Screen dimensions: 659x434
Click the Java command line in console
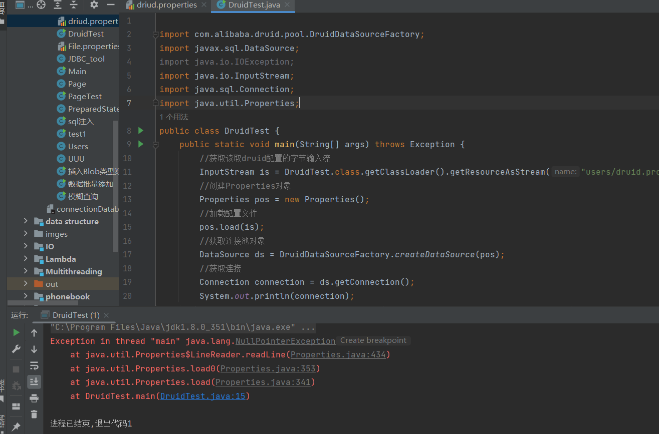coord(183,327)
